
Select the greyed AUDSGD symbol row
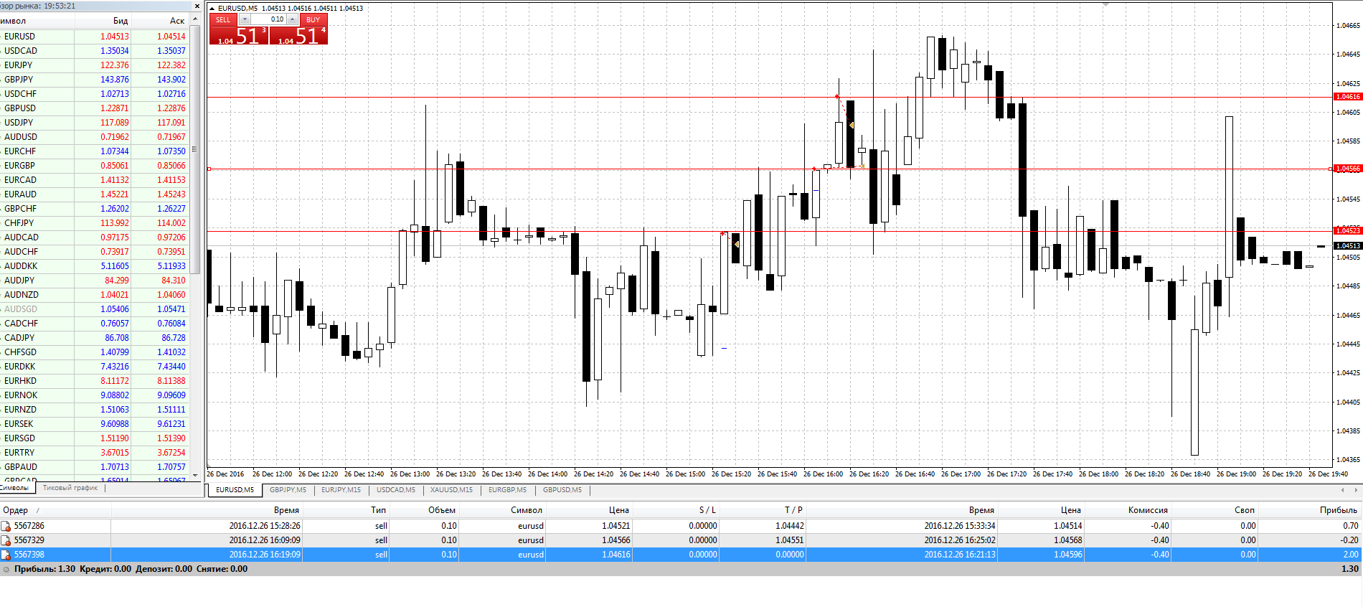[x=95, y=309]
